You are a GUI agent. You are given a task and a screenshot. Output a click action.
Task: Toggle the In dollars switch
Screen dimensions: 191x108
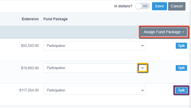point(143,6)
